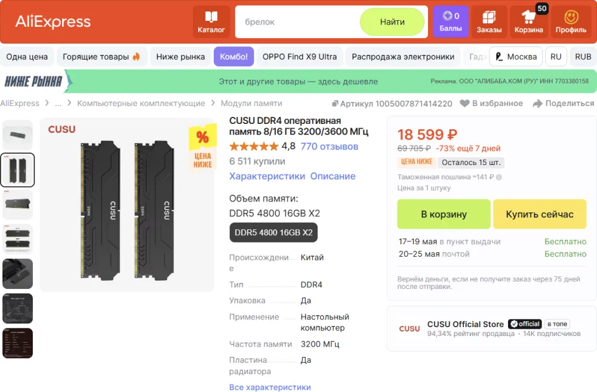The image size is (597, 392).
Task: Open the Каталог catalog button
Action: pyautogui.click(x=211, y=21)
